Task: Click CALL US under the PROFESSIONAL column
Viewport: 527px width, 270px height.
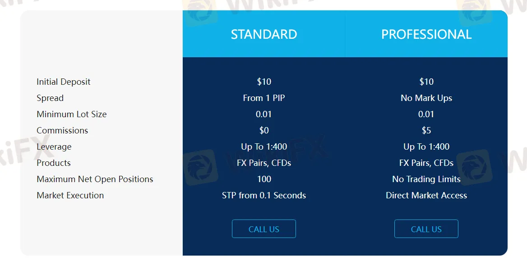Action: click(426, 229)
